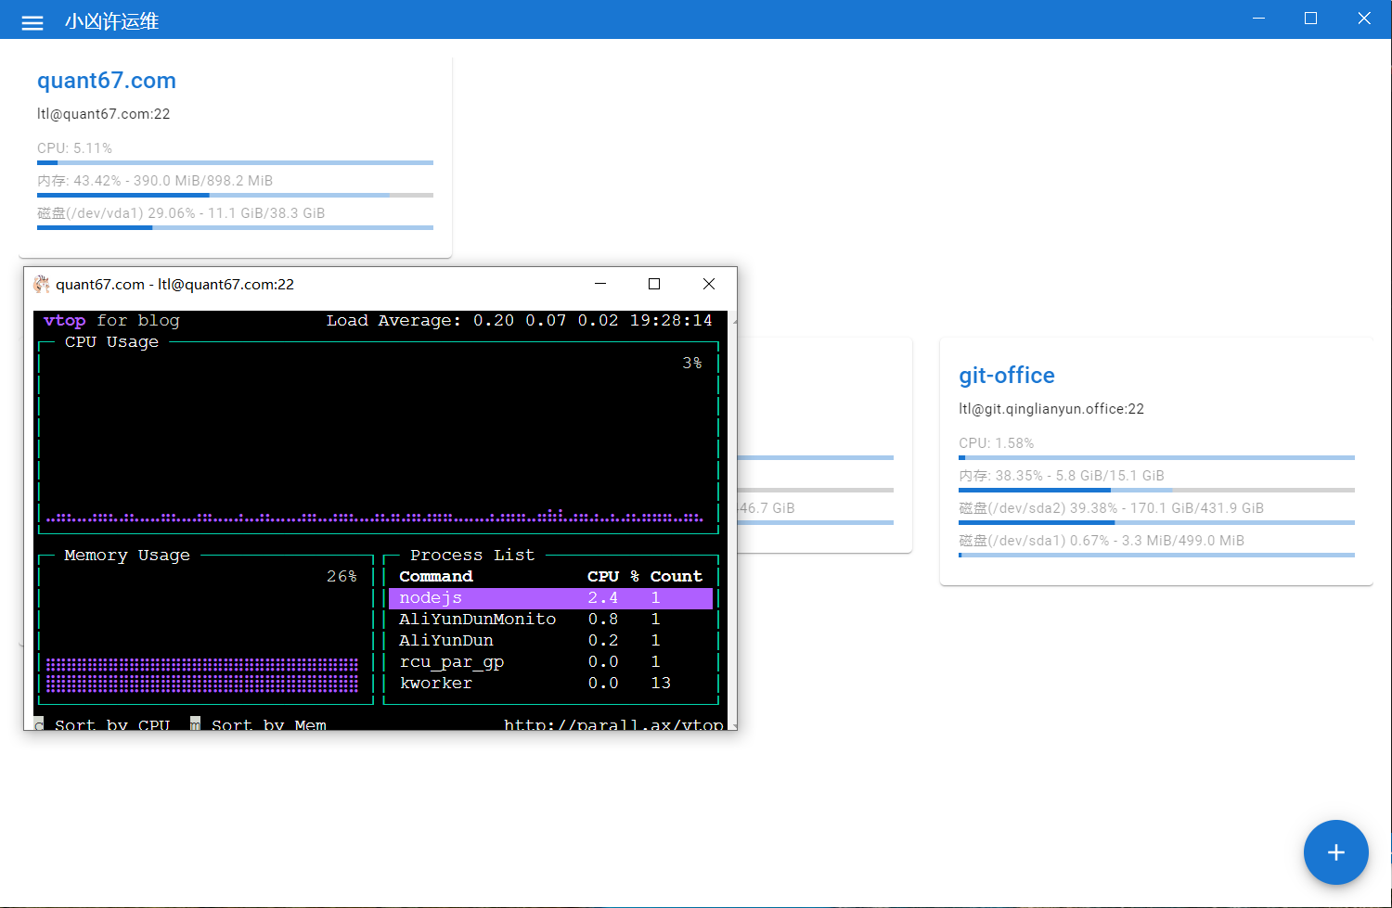
Task: Minimize the main app window
Action: click(x=1259, y=19)
